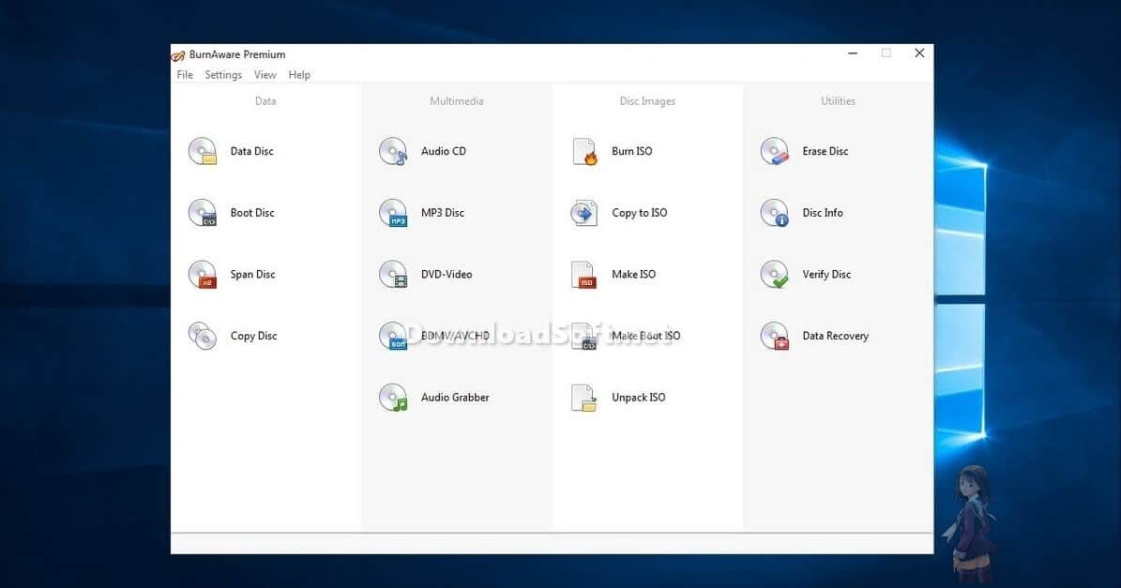The width and height of the screenshot is (1121, 588).
Task: Click the Unpack ISO icon
Action: [x=584, y=398]
